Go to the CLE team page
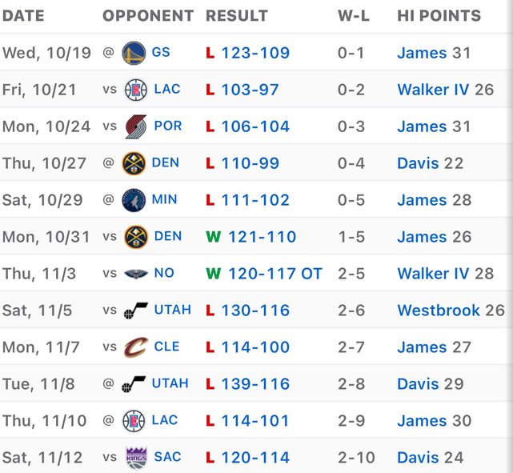This screenshot has height=473, width=513. coord(166,347)
